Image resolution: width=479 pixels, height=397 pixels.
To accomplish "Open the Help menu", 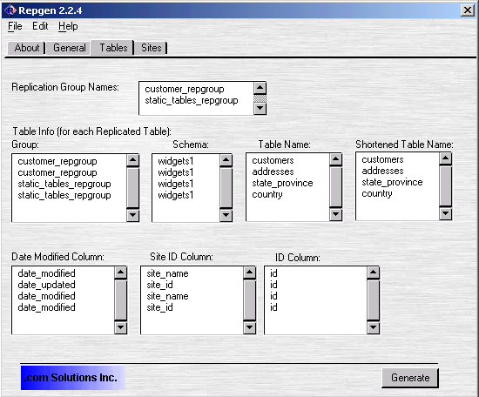I will click(x=68, y=26).
